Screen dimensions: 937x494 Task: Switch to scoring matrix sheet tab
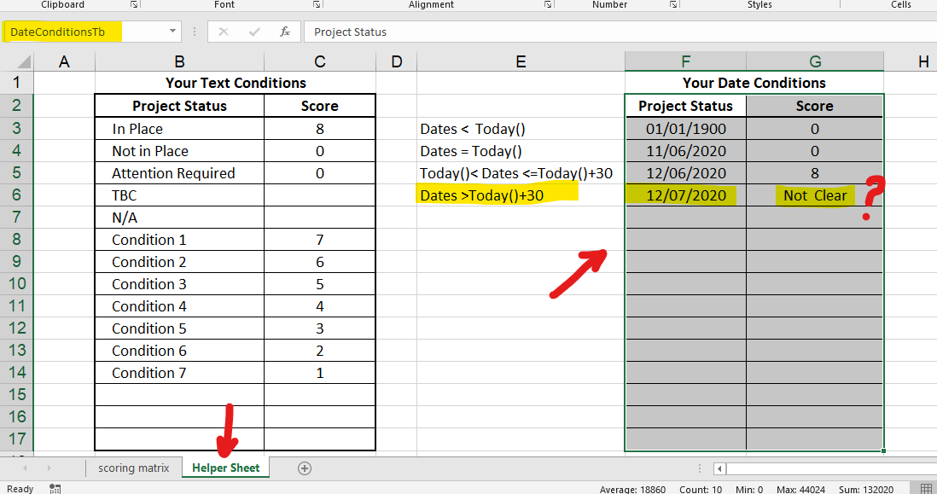click(134, 468)
